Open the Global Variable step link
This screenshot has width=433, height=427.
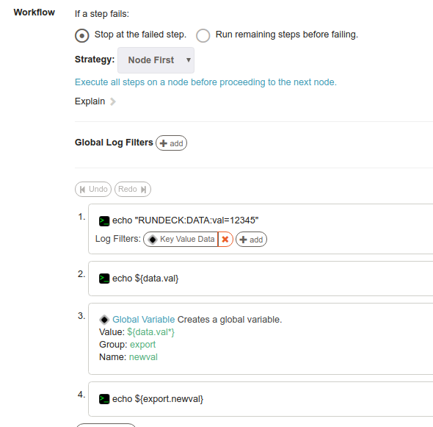[x=143, y=320]
